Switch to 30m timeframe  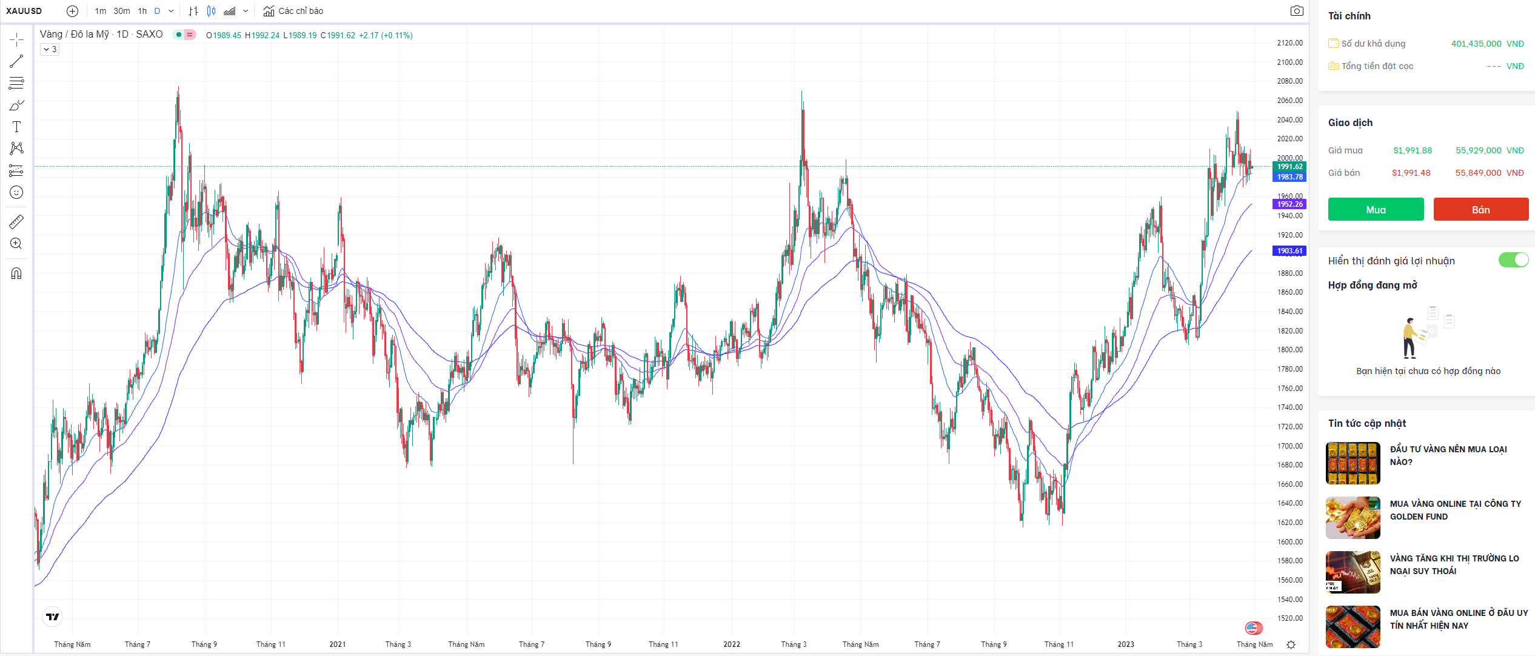coord(122,11)
